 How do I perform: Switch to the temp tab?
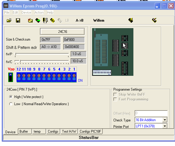coord(39,131)
